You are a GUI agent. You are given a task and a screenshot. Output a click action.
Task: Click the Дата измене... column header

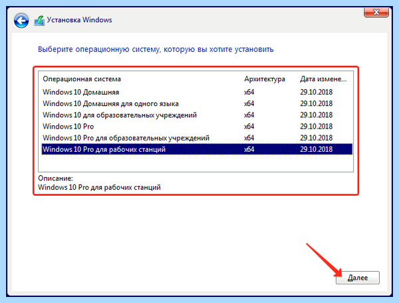[323, 79]
